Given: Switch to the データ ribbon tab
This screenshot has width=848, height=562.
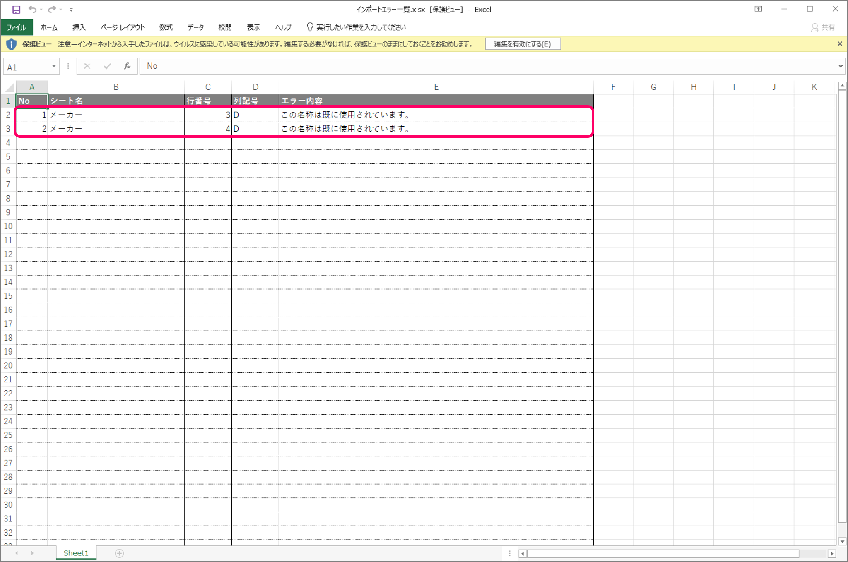Looking at the screenshot, I should [x=195, y=27].
